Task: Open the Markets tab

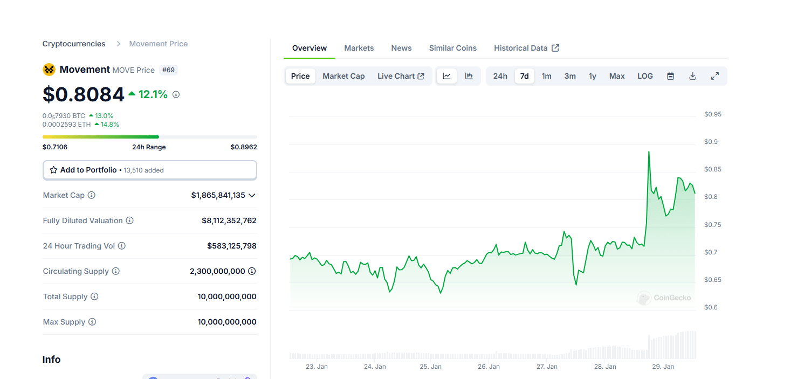Action: [x=359, y=48]
